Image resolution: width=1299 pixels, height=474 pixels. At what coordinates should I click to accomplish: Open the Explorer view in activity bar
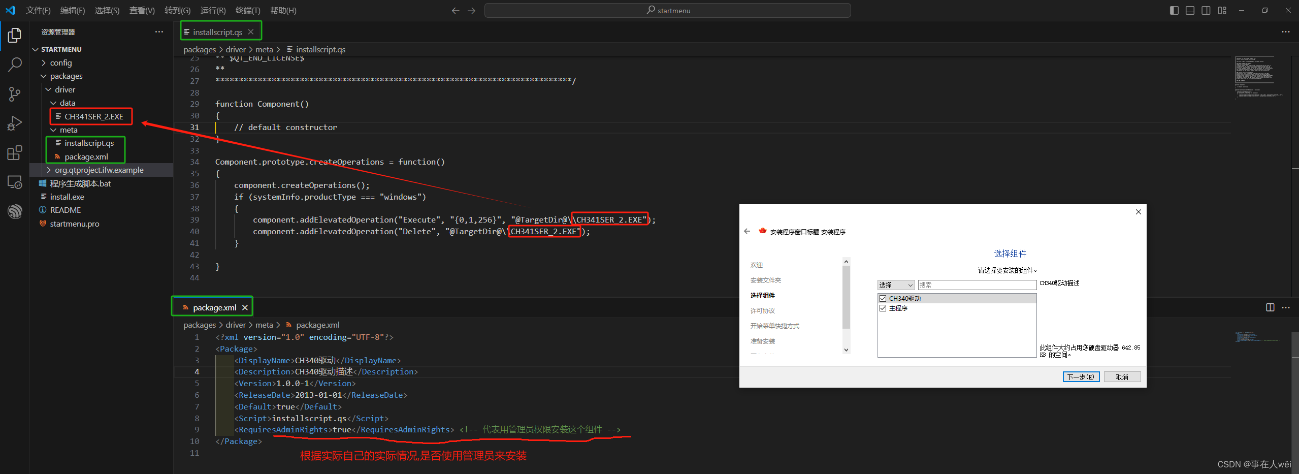[x=15, y=36]
